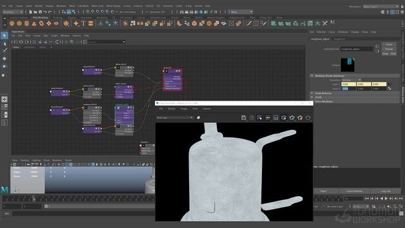
Task: Click the play backwards button
Action: click(382, 198)
